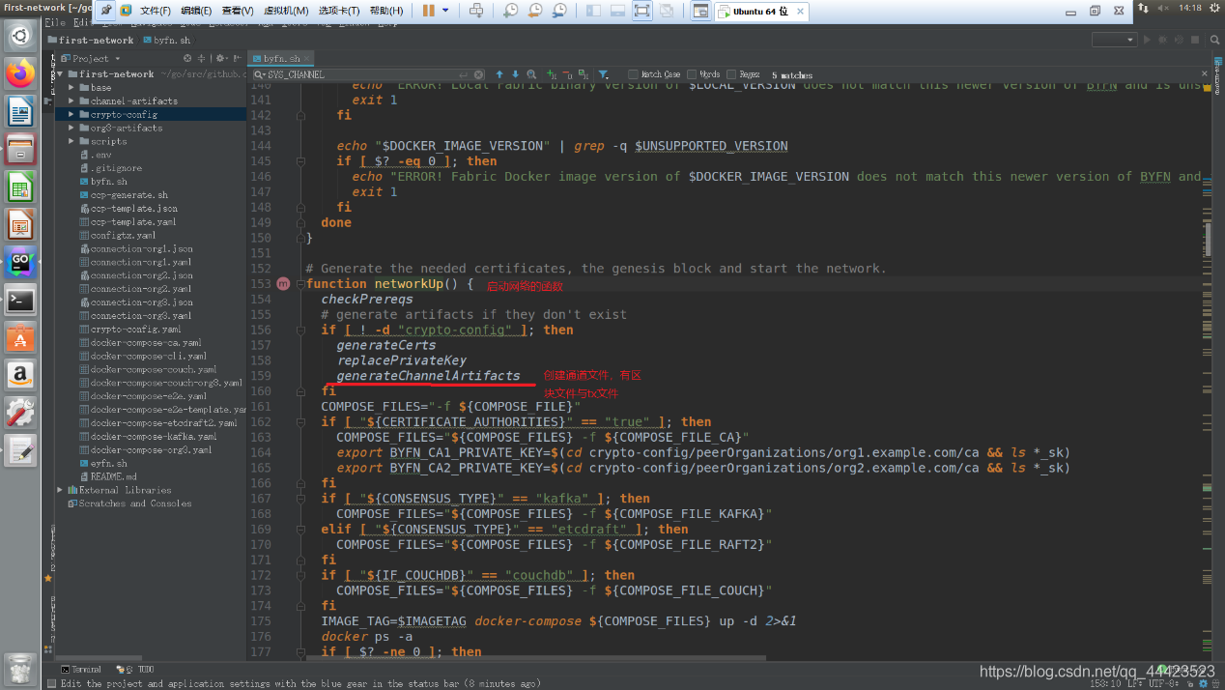Screen dimensions: 1225x690
Task: Open the VMware 编辑(E) menu
Action: tap(196, 11)
